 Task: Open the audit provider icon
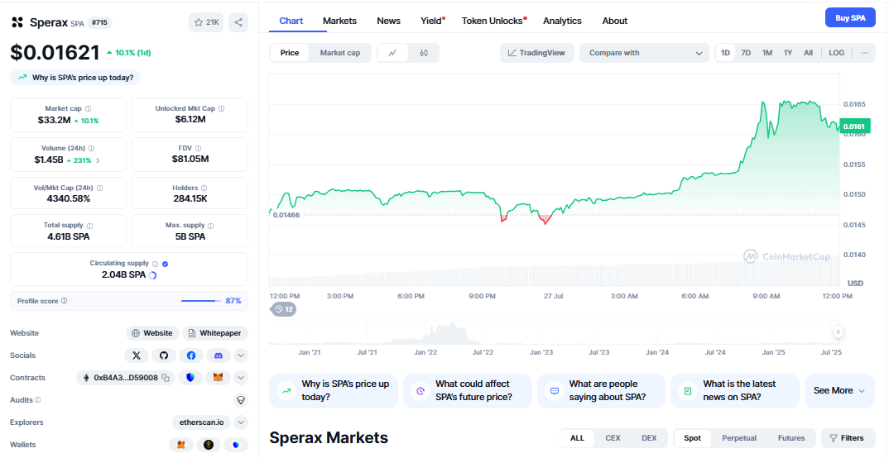pos(241,400)
